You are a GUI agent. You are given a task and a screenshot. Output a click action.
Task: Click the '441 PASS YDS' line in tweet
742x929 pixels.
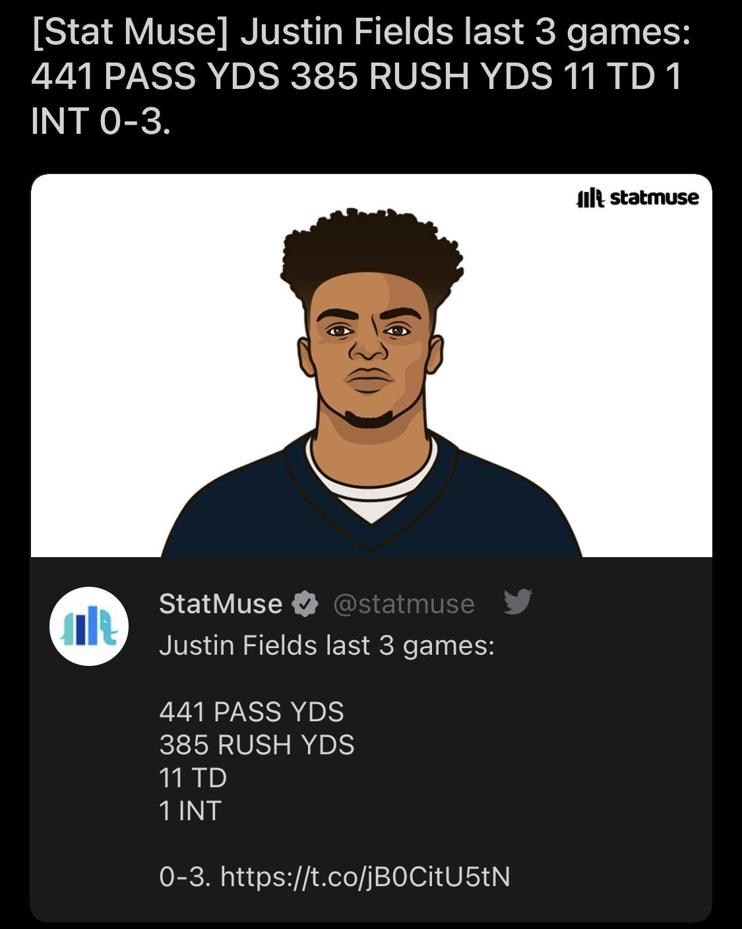[x=251, y=712]
